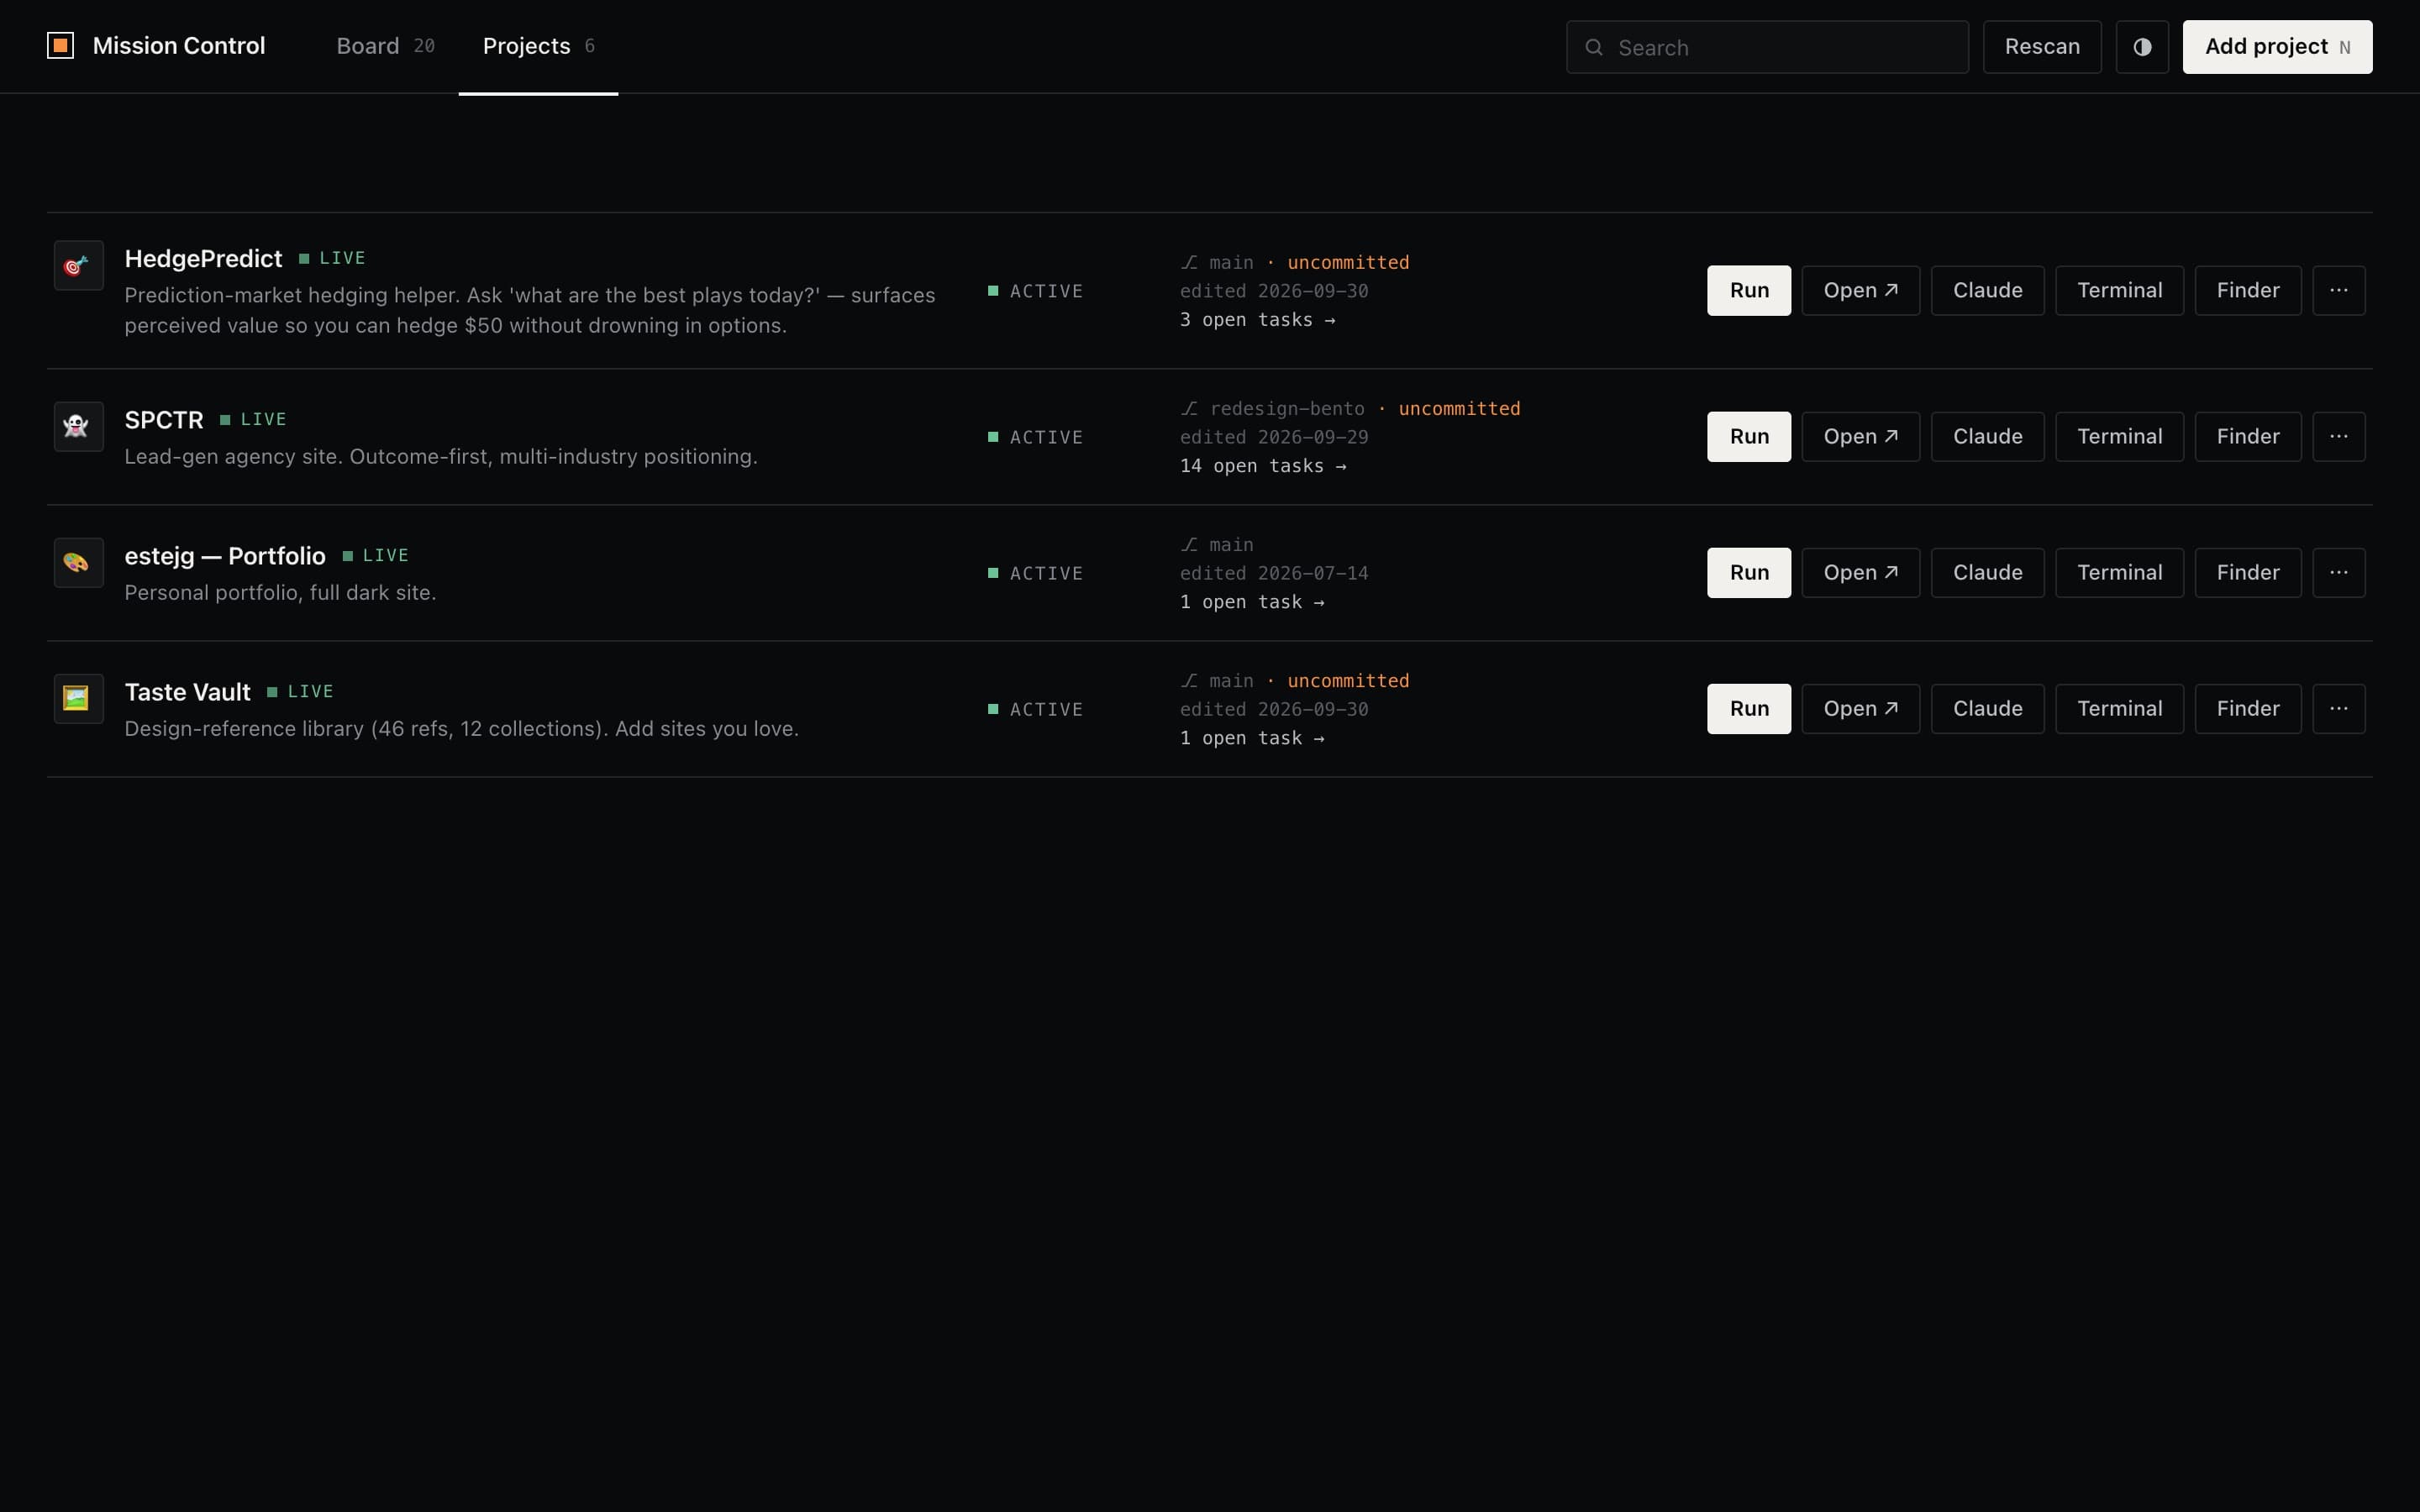The image size is (2420, 1512).
Task: Open estejg Portfolio externally
Action: 1860,572
